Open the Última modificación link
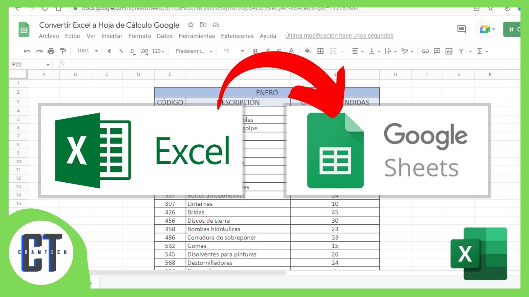The width and height of the screenshot is (529, 297). point(339,36)
